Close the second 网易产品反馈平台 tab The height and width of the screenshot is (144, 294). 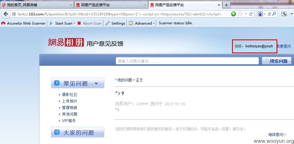click(x=145, y=5)
